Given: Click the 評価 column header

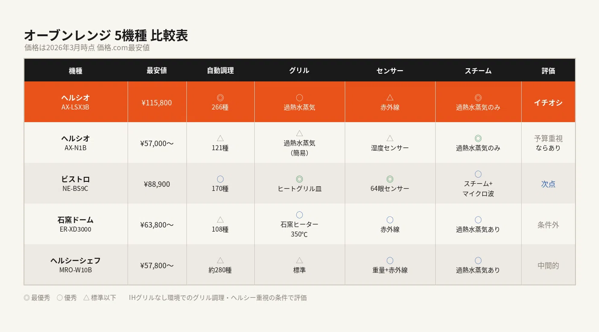Looking at the screenshot, I should 548,71.
